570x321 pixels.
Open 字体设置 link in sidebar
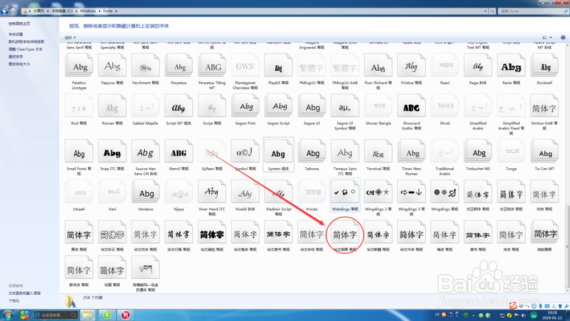[x=15, y=34]
